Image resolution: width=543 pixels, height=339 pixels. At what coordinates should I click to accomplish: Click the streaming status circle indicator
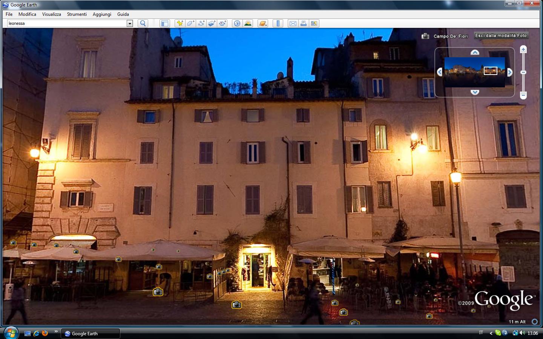coord(535,322)
